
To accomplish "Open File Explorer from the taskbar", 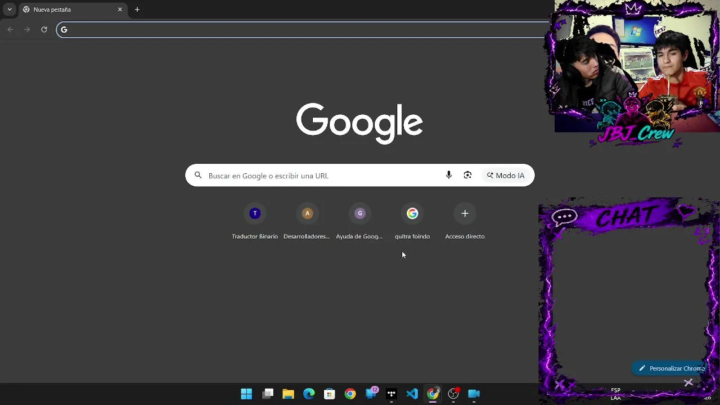I will 288,394.
